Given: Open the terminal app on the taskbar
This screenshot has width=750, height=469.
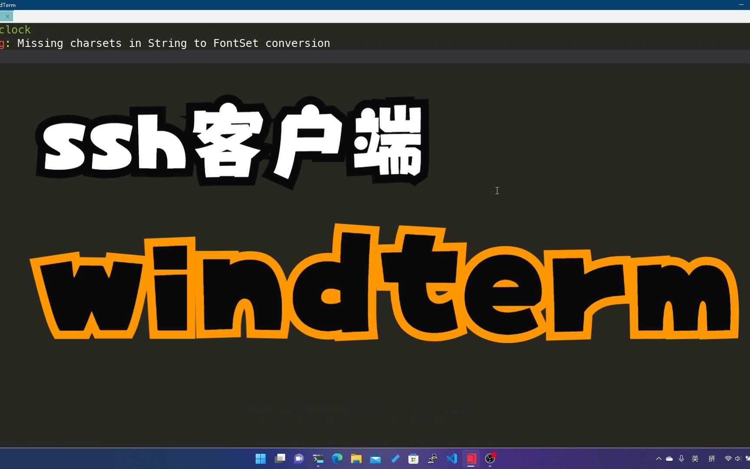Looking at the screenshot, I should [318, 459].
